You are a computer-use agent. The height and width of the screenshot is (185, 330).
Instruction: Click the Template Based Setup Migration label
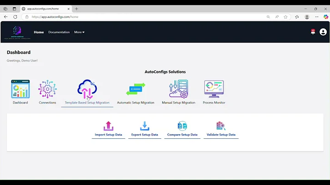pyautogui.click(x=87, y=103)
